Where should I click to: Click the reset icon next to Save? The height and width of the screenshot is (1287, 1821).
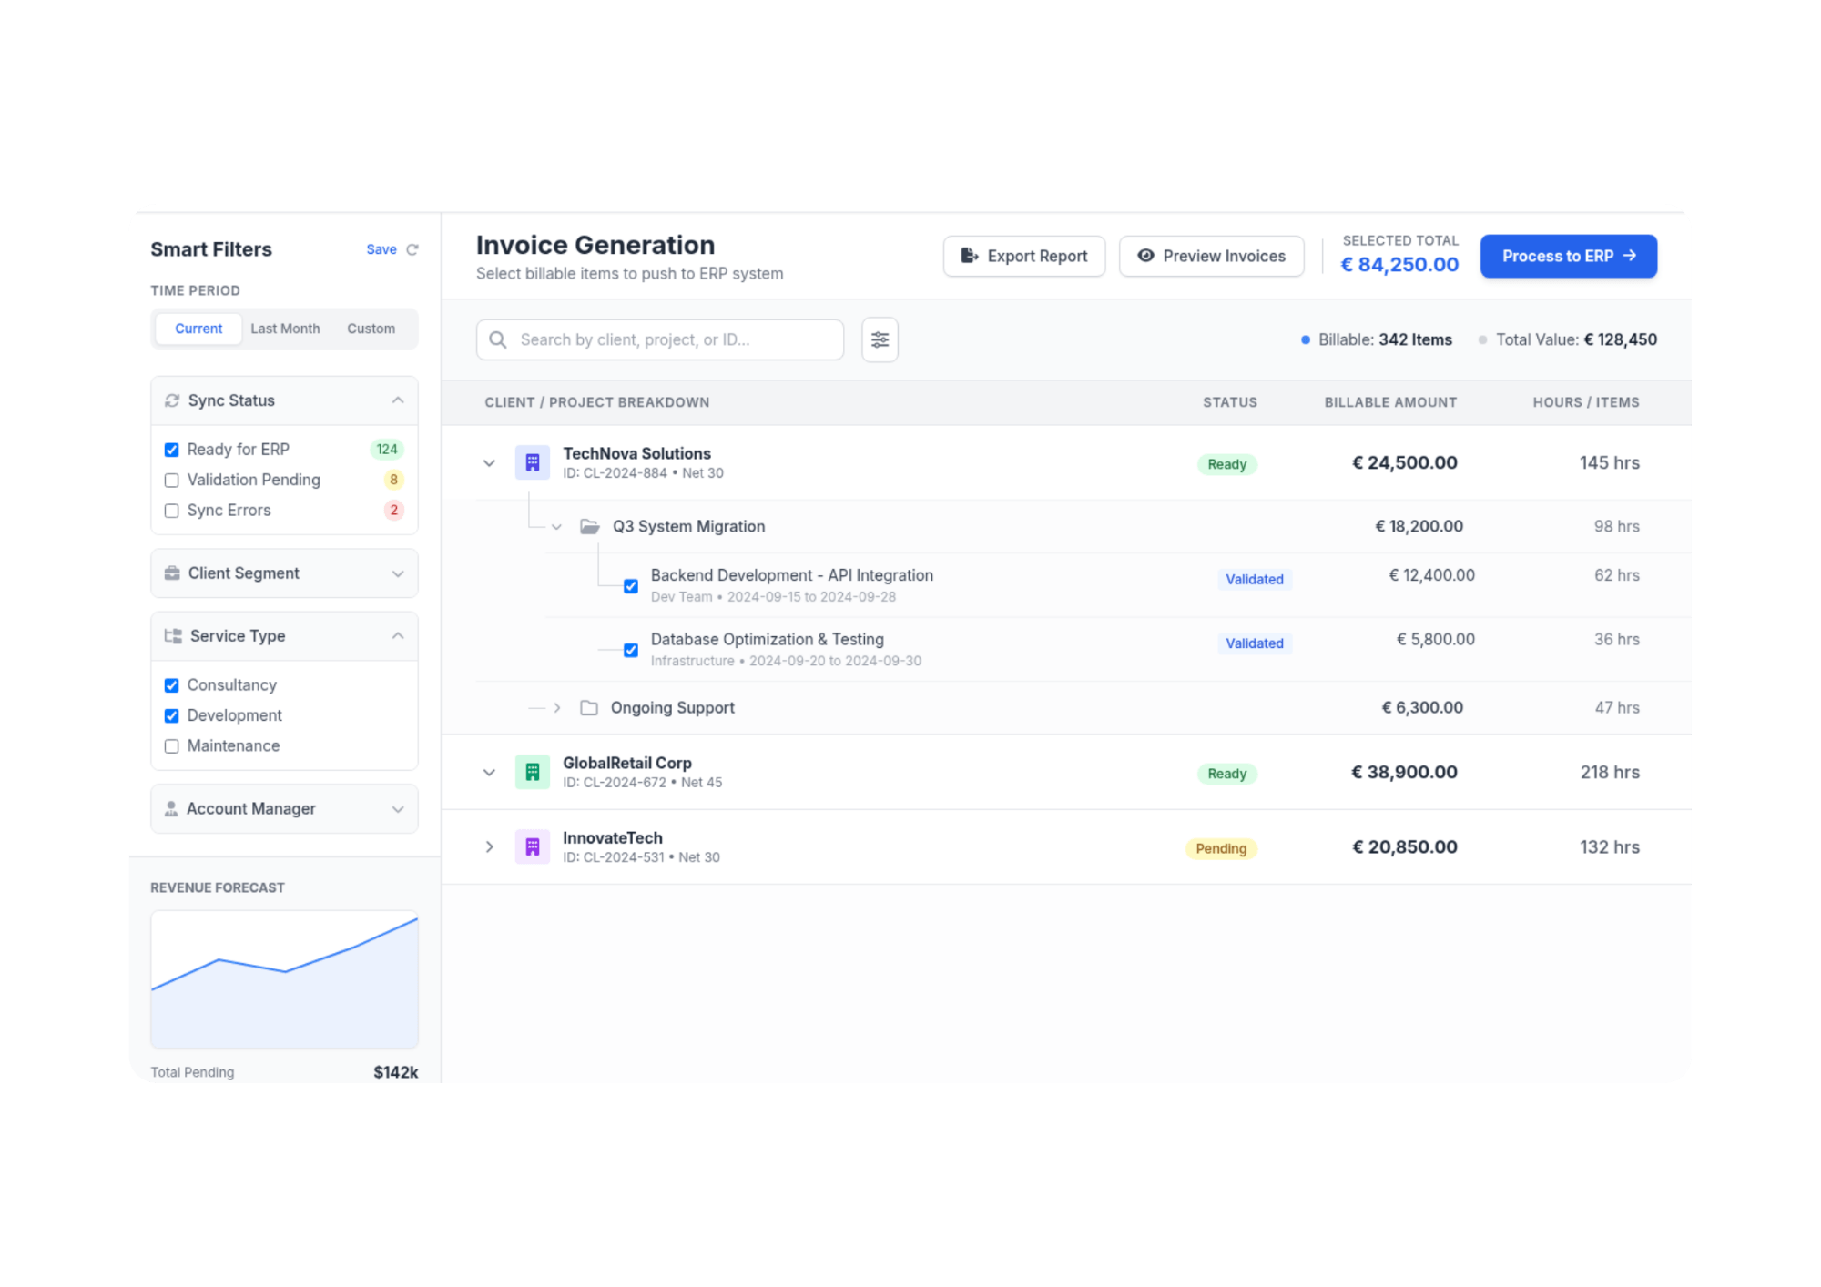pyautogui.click(x=412, y=249)
